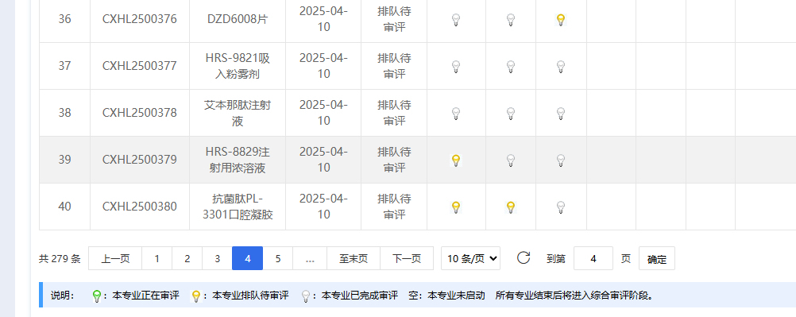Select acceptance number CXHL2500380
The height and width of the screenshot is (317, 796).
coord(140,207)
